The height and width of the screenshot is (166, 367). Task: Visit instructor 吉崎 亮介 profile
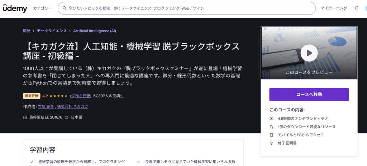46,107
